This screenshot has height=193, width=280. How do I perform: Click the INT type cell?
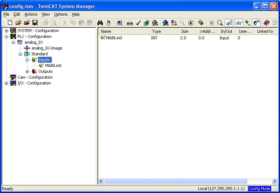tap(154, 38)
